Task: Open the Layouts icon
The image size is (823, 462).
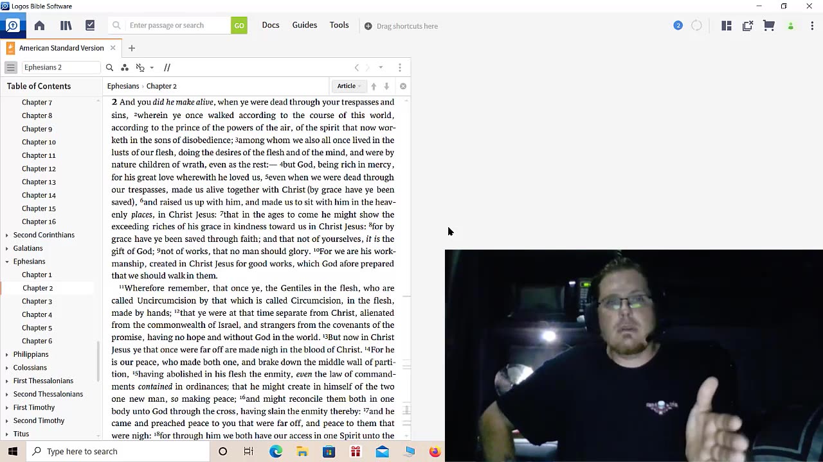Action: pos(727,26)
